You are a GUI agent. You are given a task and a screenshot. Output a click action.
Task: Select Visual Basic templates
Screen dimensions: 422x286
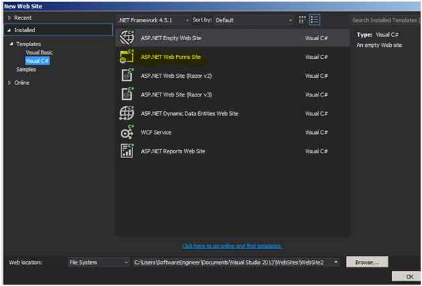(x=39, y=52)
